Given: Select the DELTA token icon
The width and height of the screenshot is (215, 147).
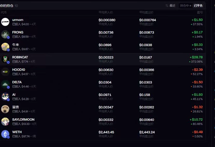Looking at the screenshot, I should [5, 84].
